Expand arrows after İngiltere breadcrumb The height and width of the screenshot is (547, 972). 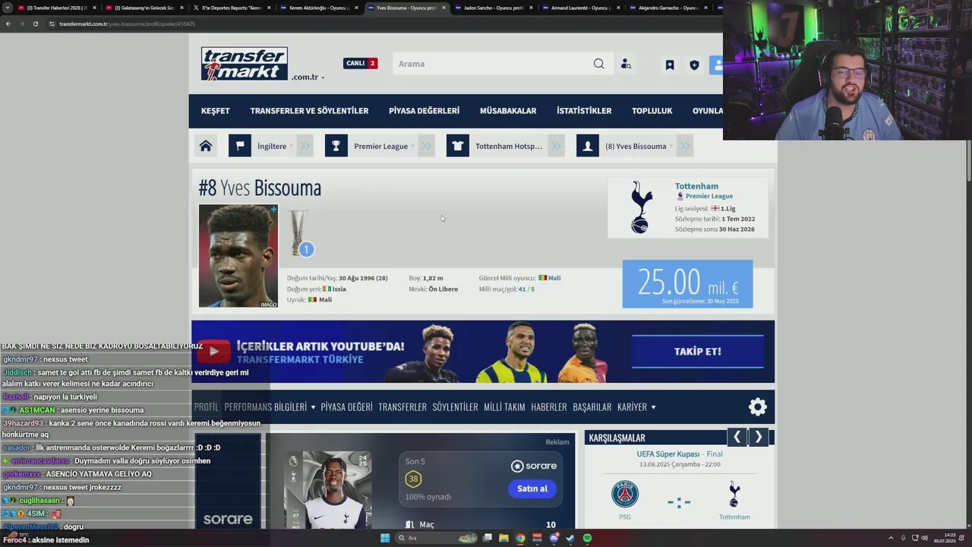click(x=305, y=146)
